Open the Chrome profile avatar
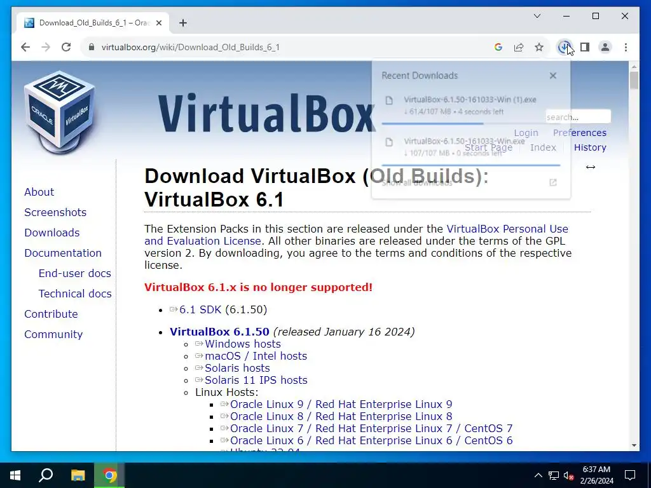The height and width of the screenshot is (488, 651). (605, 47)
